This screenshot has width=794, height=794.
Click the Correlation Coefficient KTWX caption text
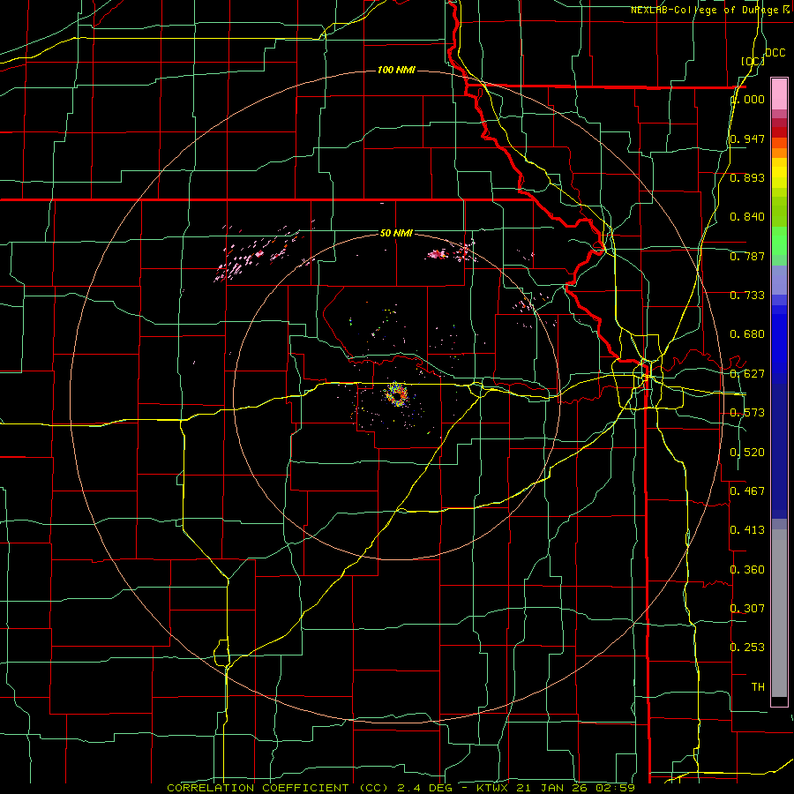click(x=401, y=788)
